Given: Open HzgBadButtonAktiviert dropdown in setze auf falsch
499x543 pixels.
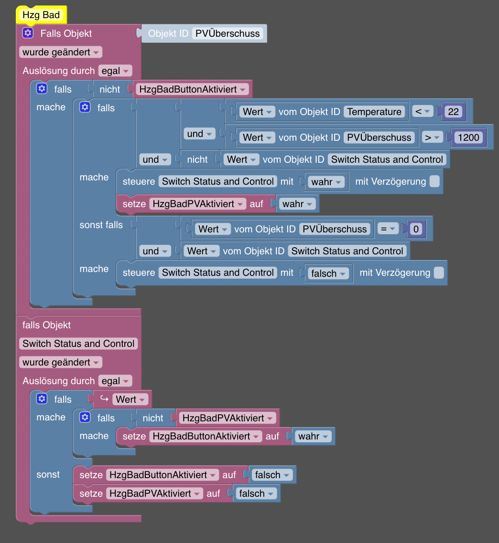Looking at the screenshot, I should (163, 474).
